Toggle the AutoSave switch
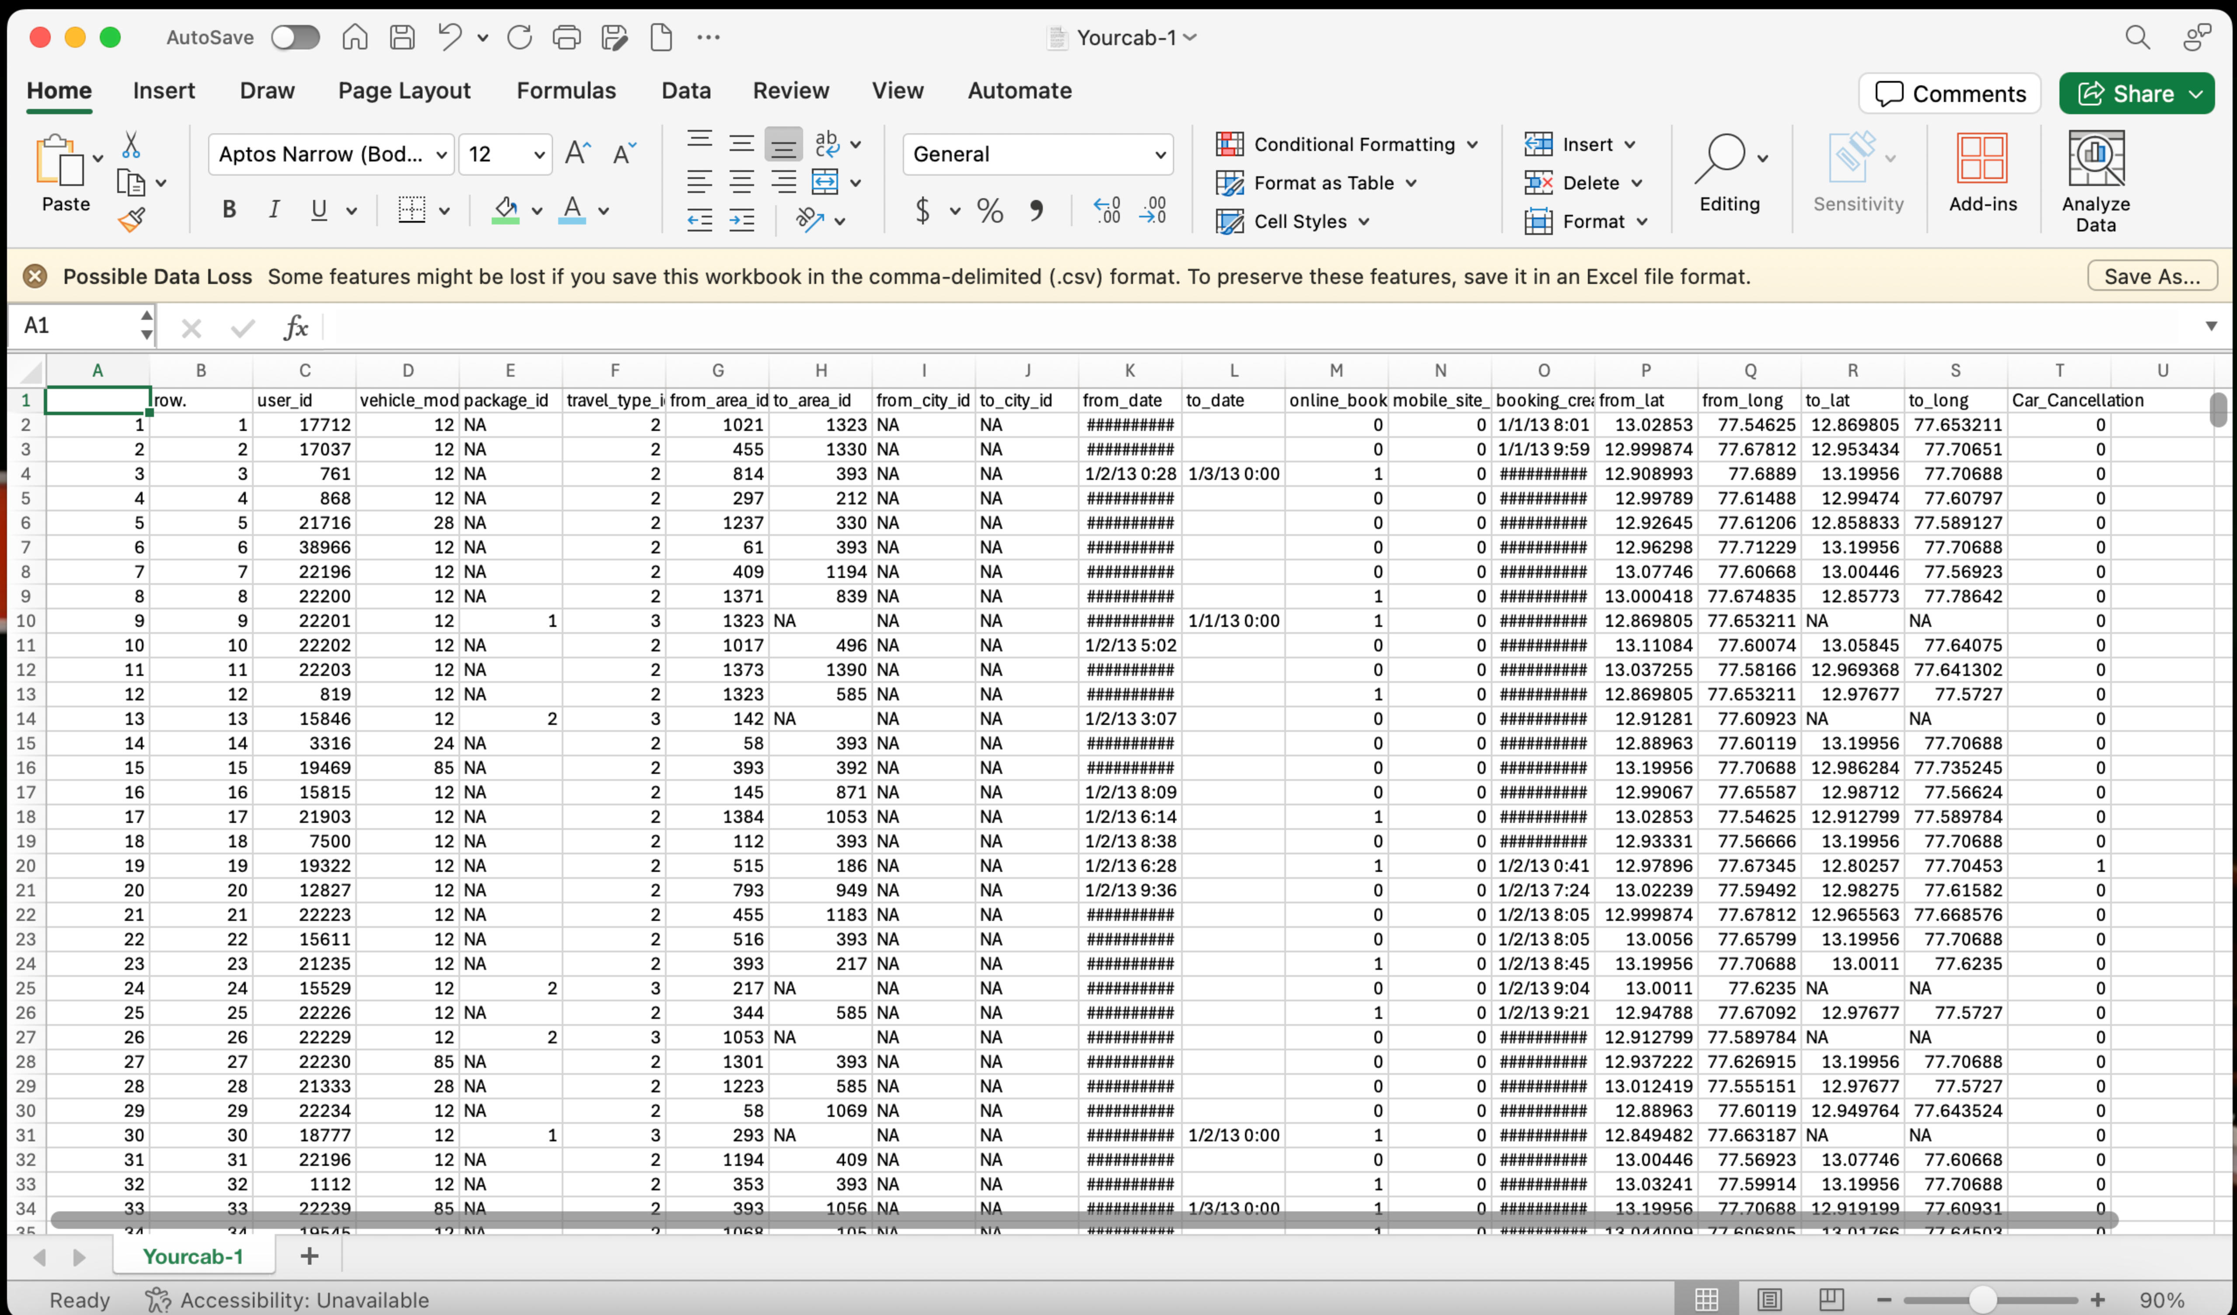This screenshot has width=2237, height=1315. [296, 37]
